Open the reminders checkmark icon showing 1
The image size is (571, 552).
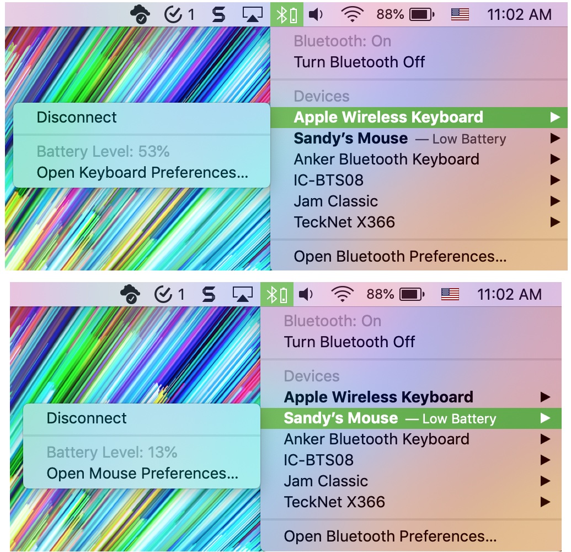[x=175, y=14]
